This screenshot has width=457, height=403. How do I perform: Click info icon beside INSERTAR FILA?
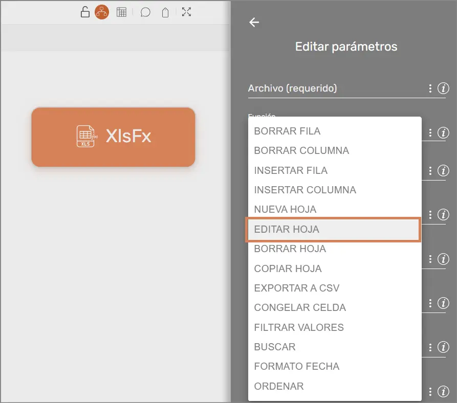[443, 170]
